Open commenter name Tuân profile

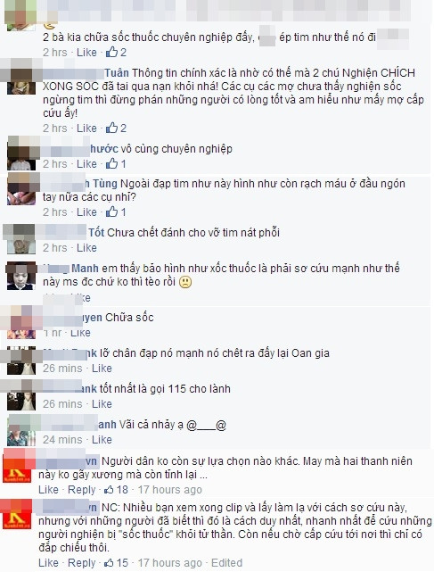[x=117, y=73]
